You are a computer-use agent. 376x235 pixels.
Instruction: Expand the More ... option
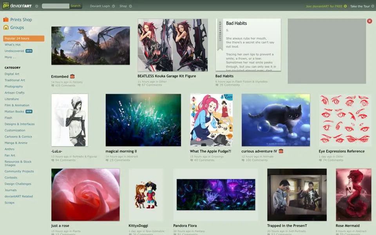click(x=10, y=57)
